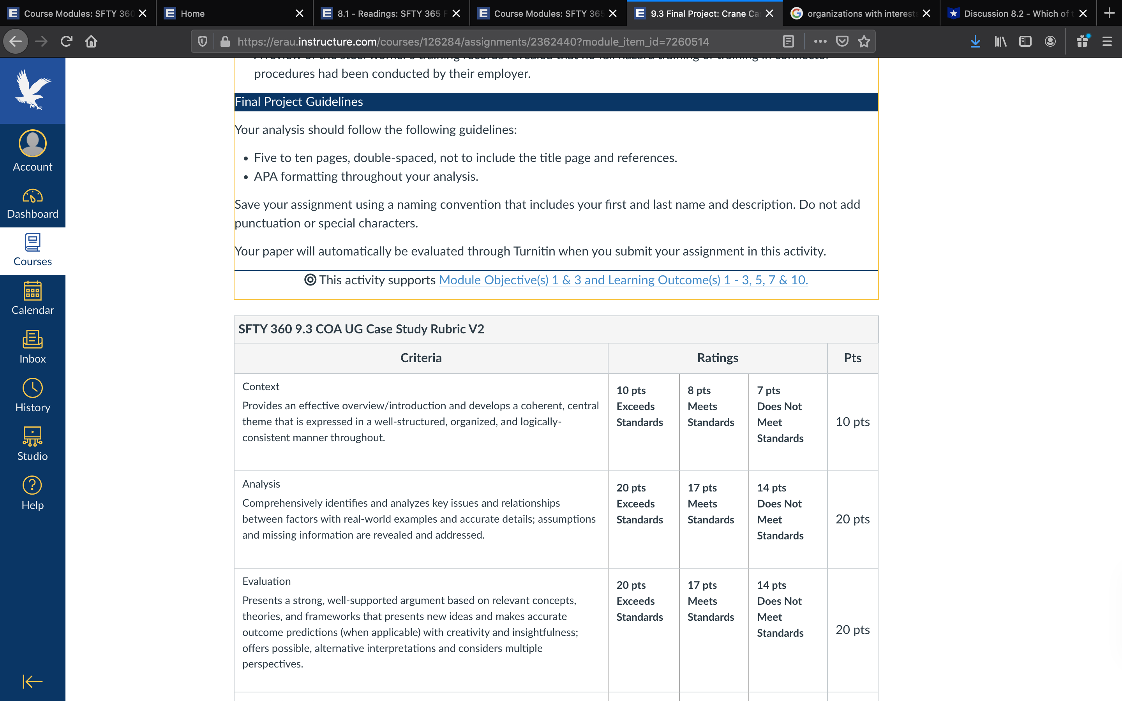Click the Analysis criterion description
The width and height of the screenshot is (1122, 701).
(419, 519)
